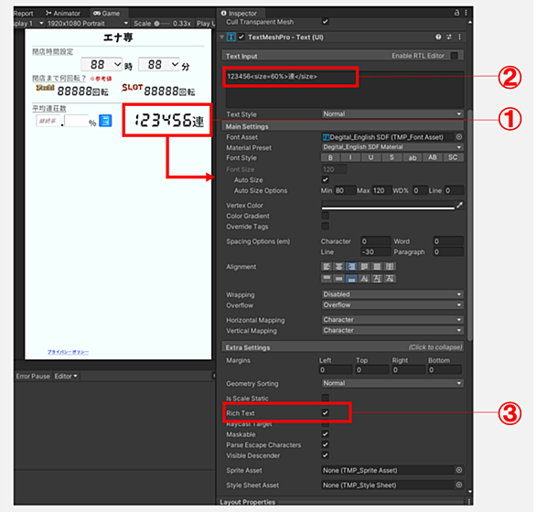The width and height of the screenshot is (536, 512).
Task: Disable the Rich Text checkbox
Action: [x=325, y=413]
